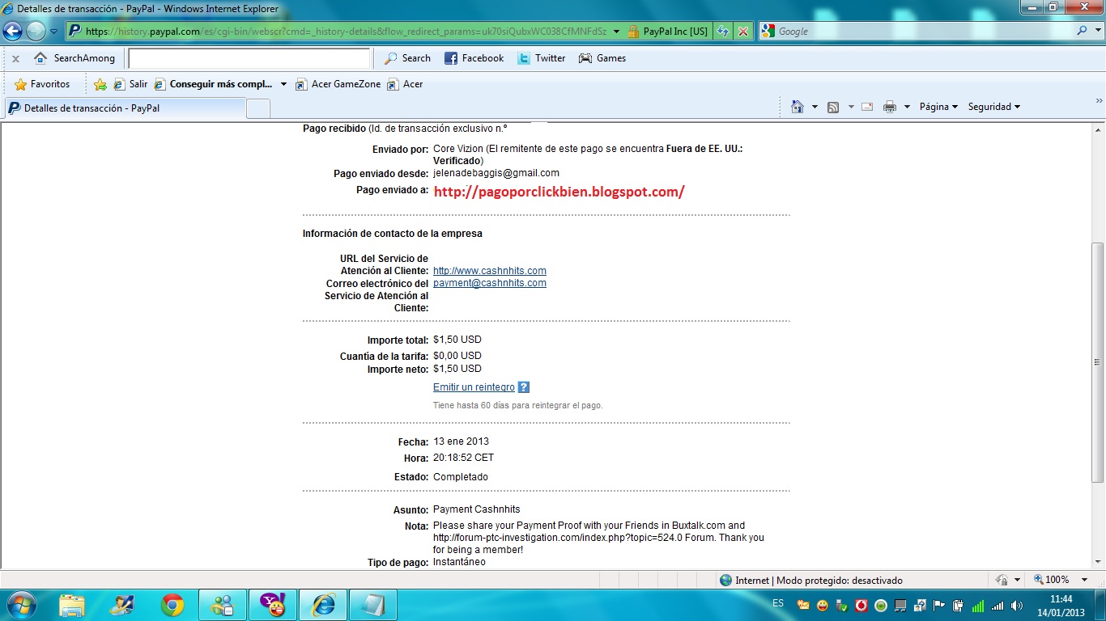Open the Games toolbar shortcut
Viewport: 1106px width, 621px height.
(602, 58)
